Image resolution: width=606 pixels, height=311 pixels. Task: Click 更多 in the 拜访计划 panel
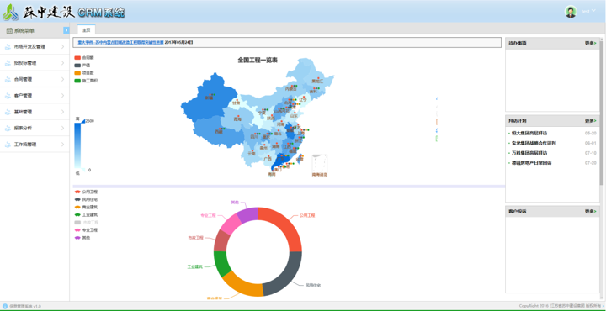coord(590,121)
